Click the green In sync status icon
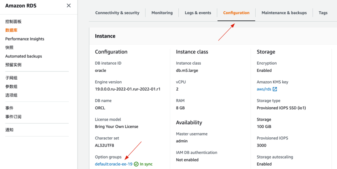The image size is (337, 169). click(136, 164)
